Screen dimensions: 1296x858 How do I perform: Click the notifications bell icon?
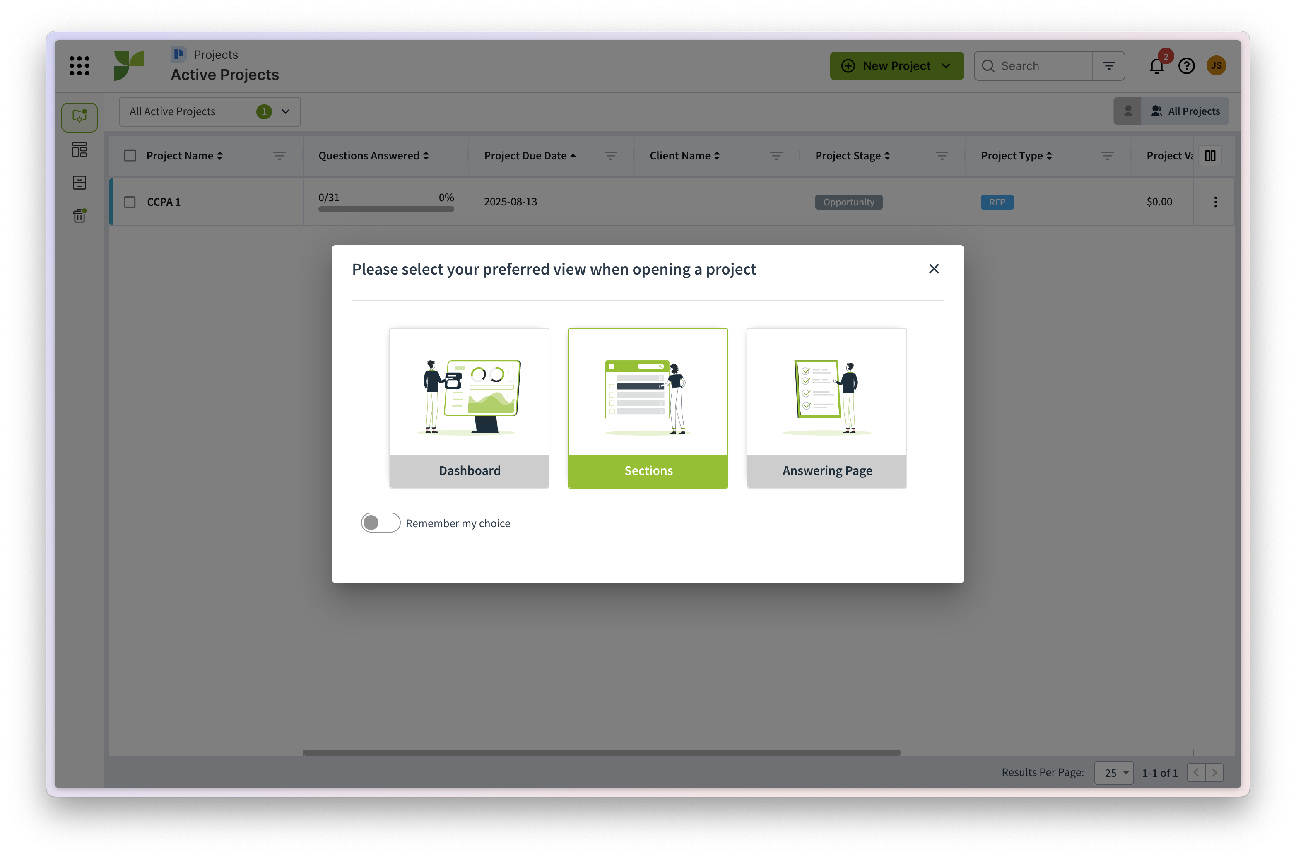tap(1156, 66)
